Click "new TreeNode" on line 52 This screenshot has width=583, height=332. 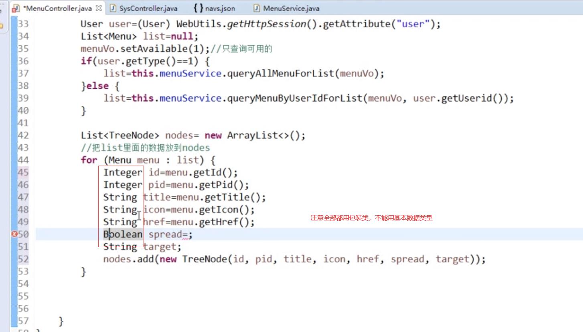click(193, 260)
